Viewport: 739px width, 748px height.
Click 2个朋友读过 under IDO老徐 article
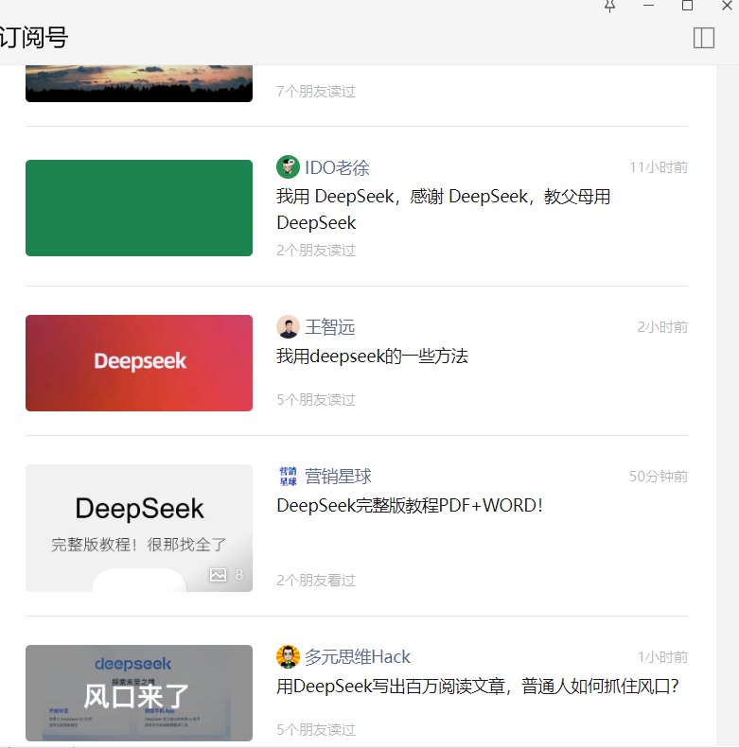pos(316,250)
